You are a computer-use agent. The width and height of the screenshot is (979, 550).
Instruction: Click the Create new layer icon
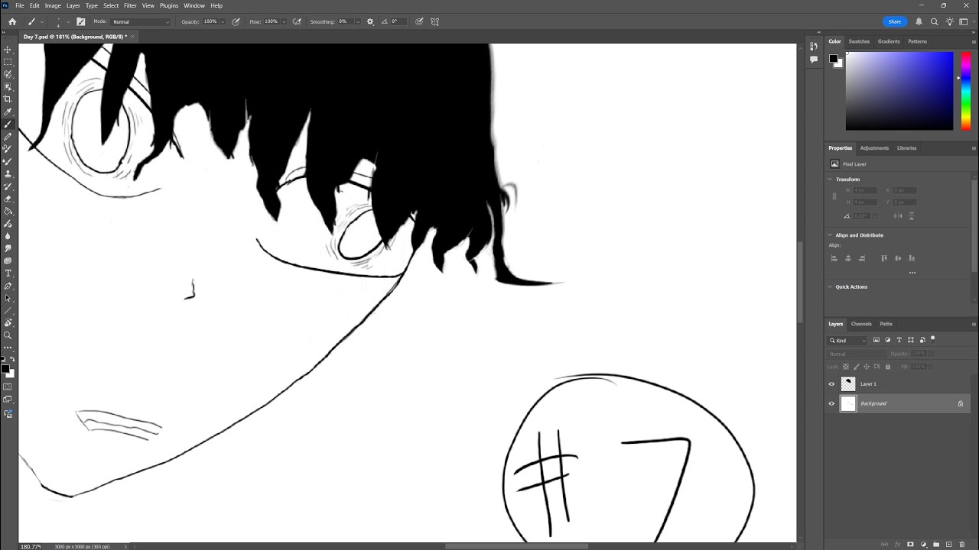pyautogui.click(x=948, y=544)
